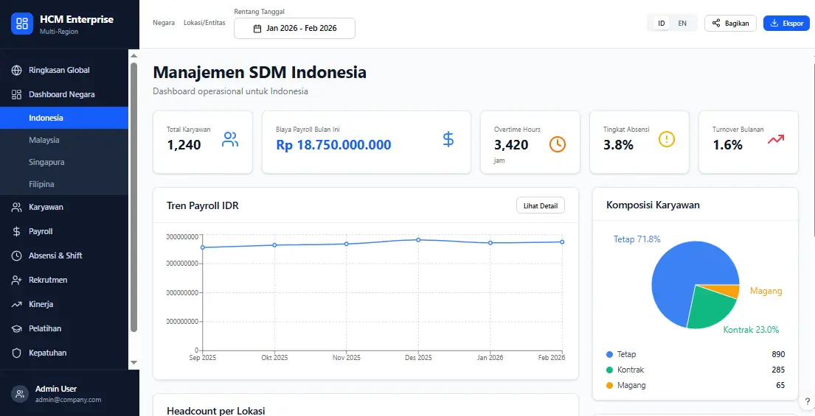
Task: Click the orange Magang legend dot
Action: pyautogui.click(x=610, y=386)
